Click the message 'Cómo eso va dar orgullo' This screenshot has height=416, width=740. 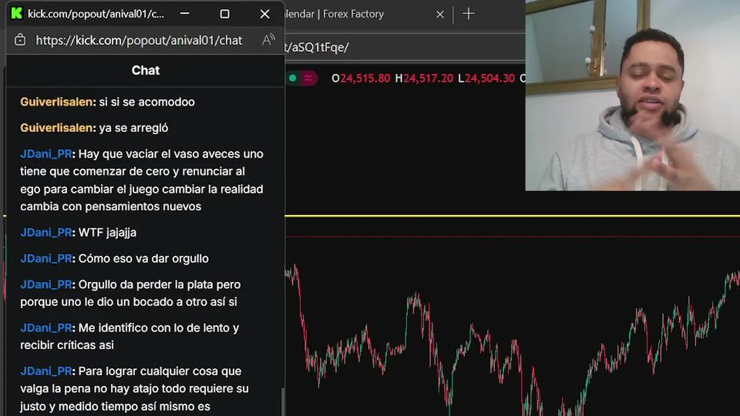pyautogui.click(x=143, y=258)
